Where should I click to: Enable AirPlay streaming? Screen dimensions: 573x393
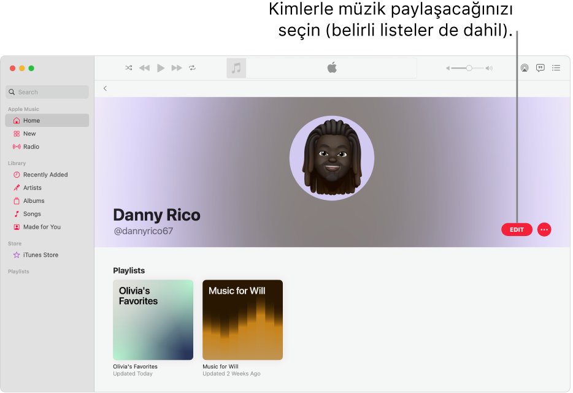(x=525, y=68)
